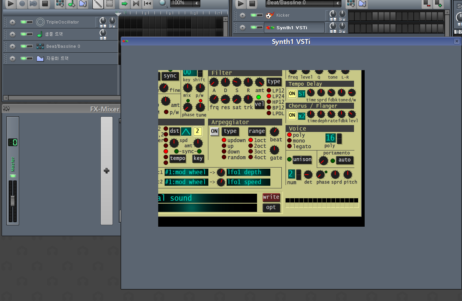Open the Kicker track gear menu
Screen dimensions: 462x301
coord(242,15)
